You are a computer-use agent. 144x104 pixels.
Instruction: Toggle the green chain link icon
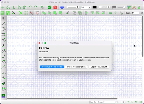[129, 7]
